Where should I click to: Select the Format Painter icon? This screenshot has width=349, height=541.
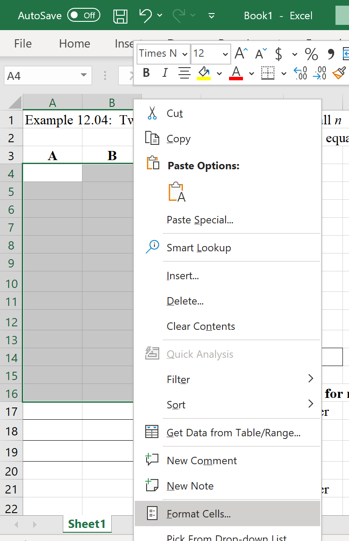point(340,73)
